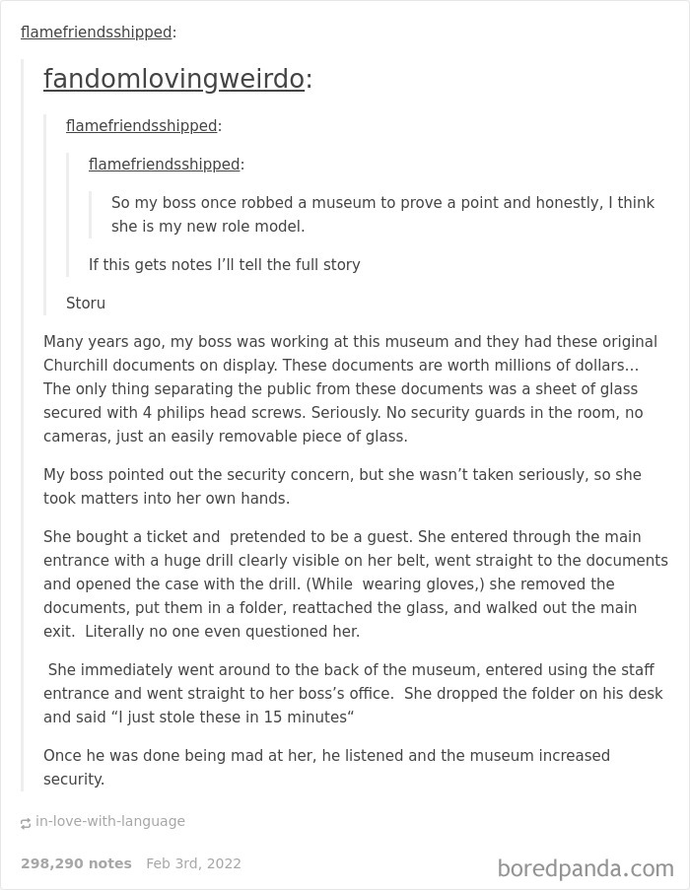Click the "Storu" reply text
Viewport: 690px width, 890px height.
86,304
